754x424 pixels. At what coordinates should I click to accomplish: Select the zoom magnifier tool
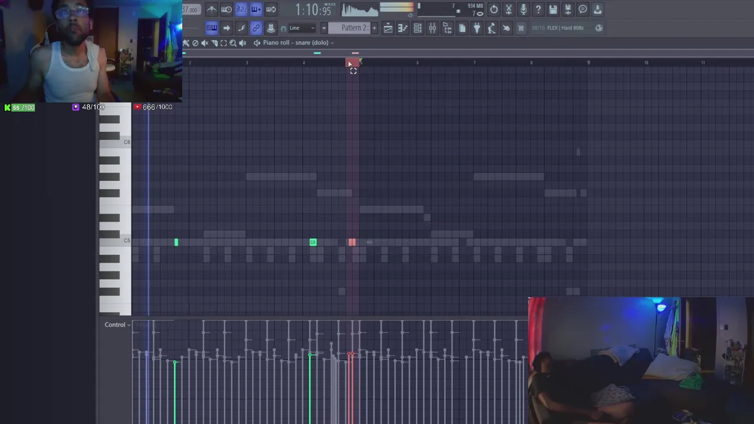click(x=233, y=42)
